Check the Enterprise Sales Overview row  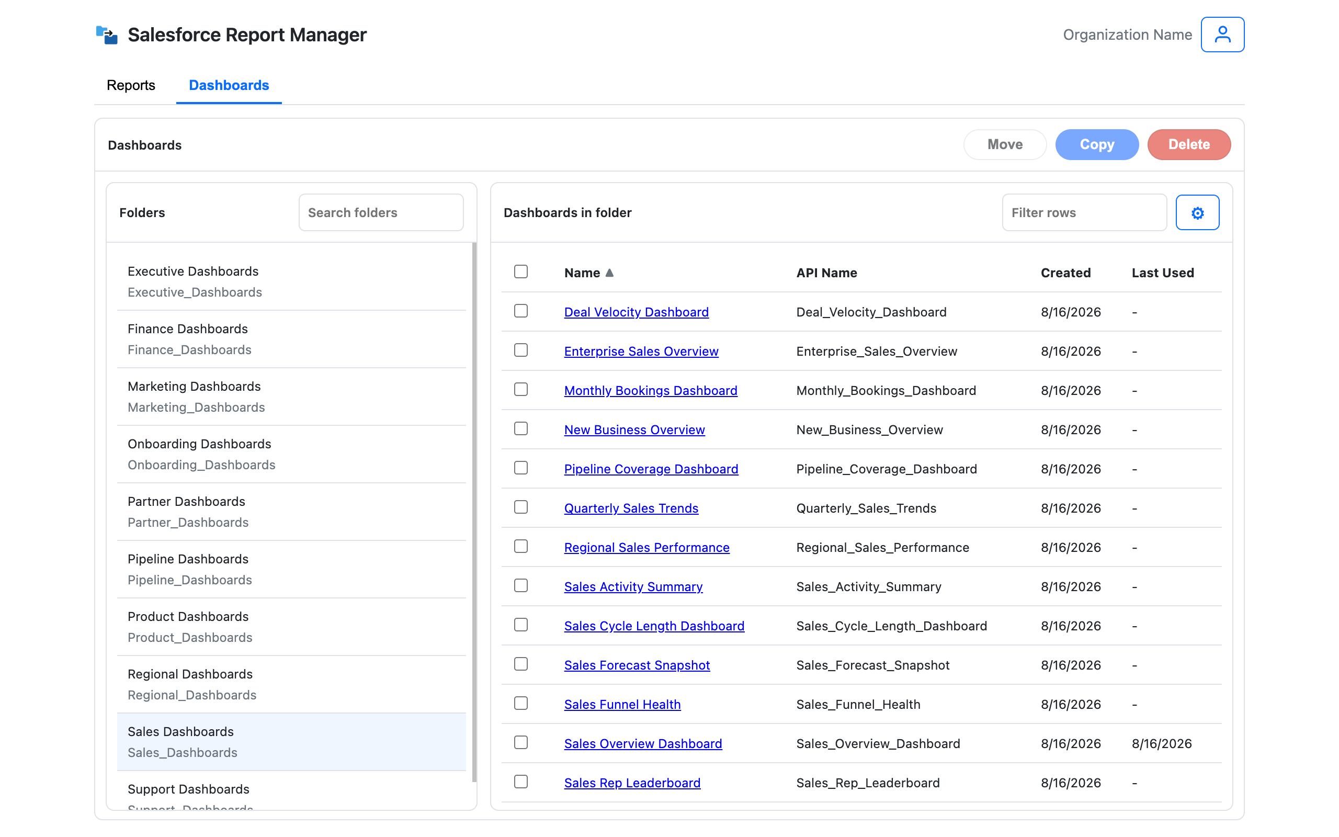pos(520,350)
